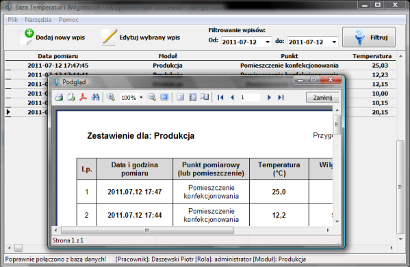
Task: Click the main window horizontal scrollbar thumb
Action: click(x=18, y=248)
